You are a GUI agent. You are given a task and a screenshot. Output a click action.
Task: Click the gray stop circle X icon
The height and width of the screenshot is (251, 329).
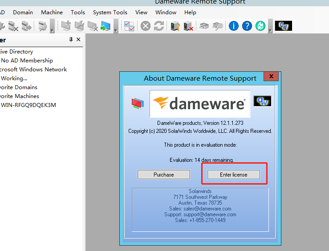click(x=146, y=26)
